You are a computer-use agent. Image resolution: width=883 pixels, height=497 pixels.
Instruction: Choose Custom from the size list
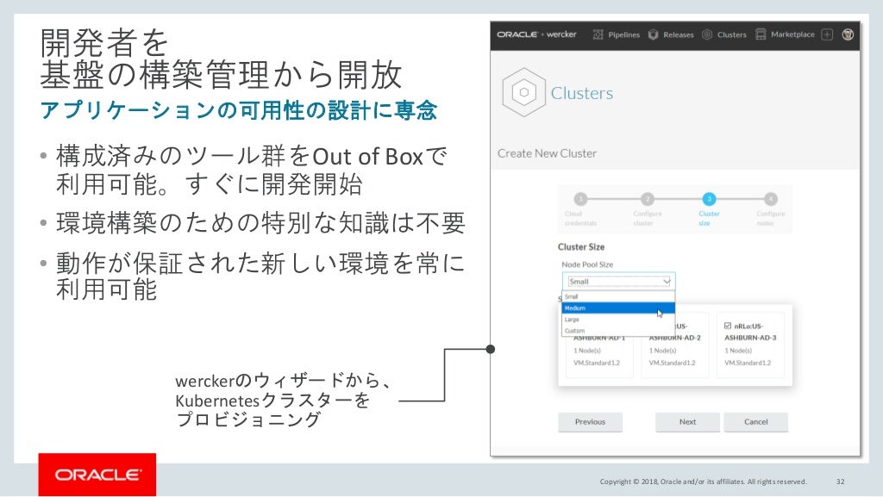pos(618,331)
